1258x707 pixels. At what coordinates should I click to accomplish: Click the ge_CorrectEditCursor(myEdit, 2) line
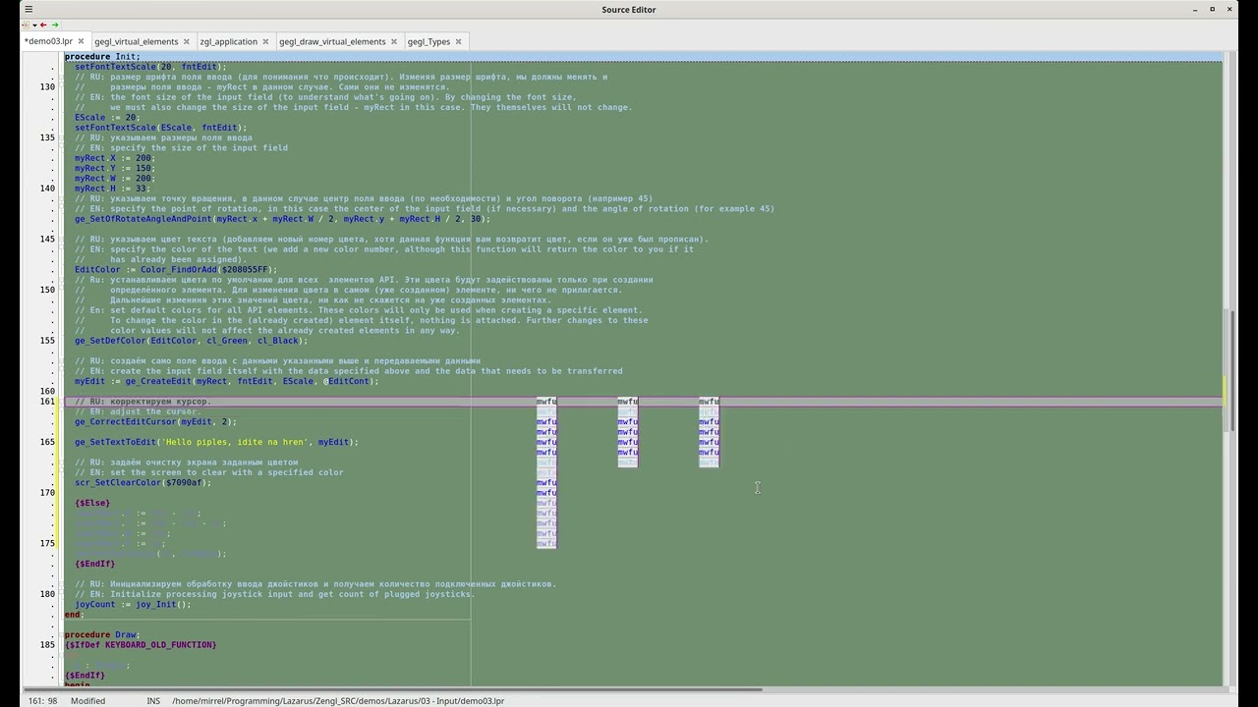(156, 421)
